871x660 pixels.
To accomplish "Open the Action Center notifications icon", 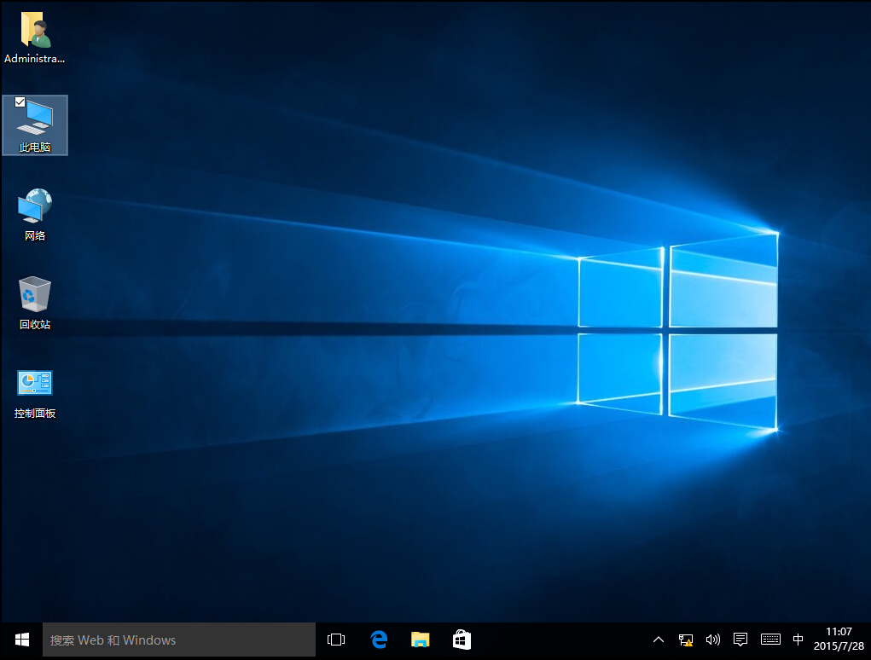I will [740, 640].
